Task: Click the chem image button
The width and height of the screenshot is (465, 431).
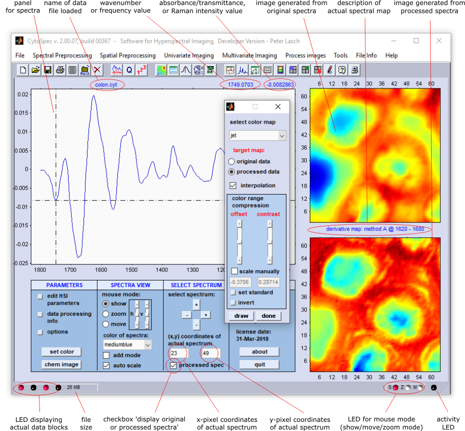Action: click(61, 364)
